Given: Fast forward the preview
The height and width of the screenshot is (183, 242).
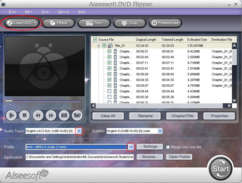Looking at the screenshot, I should point(51,115).
